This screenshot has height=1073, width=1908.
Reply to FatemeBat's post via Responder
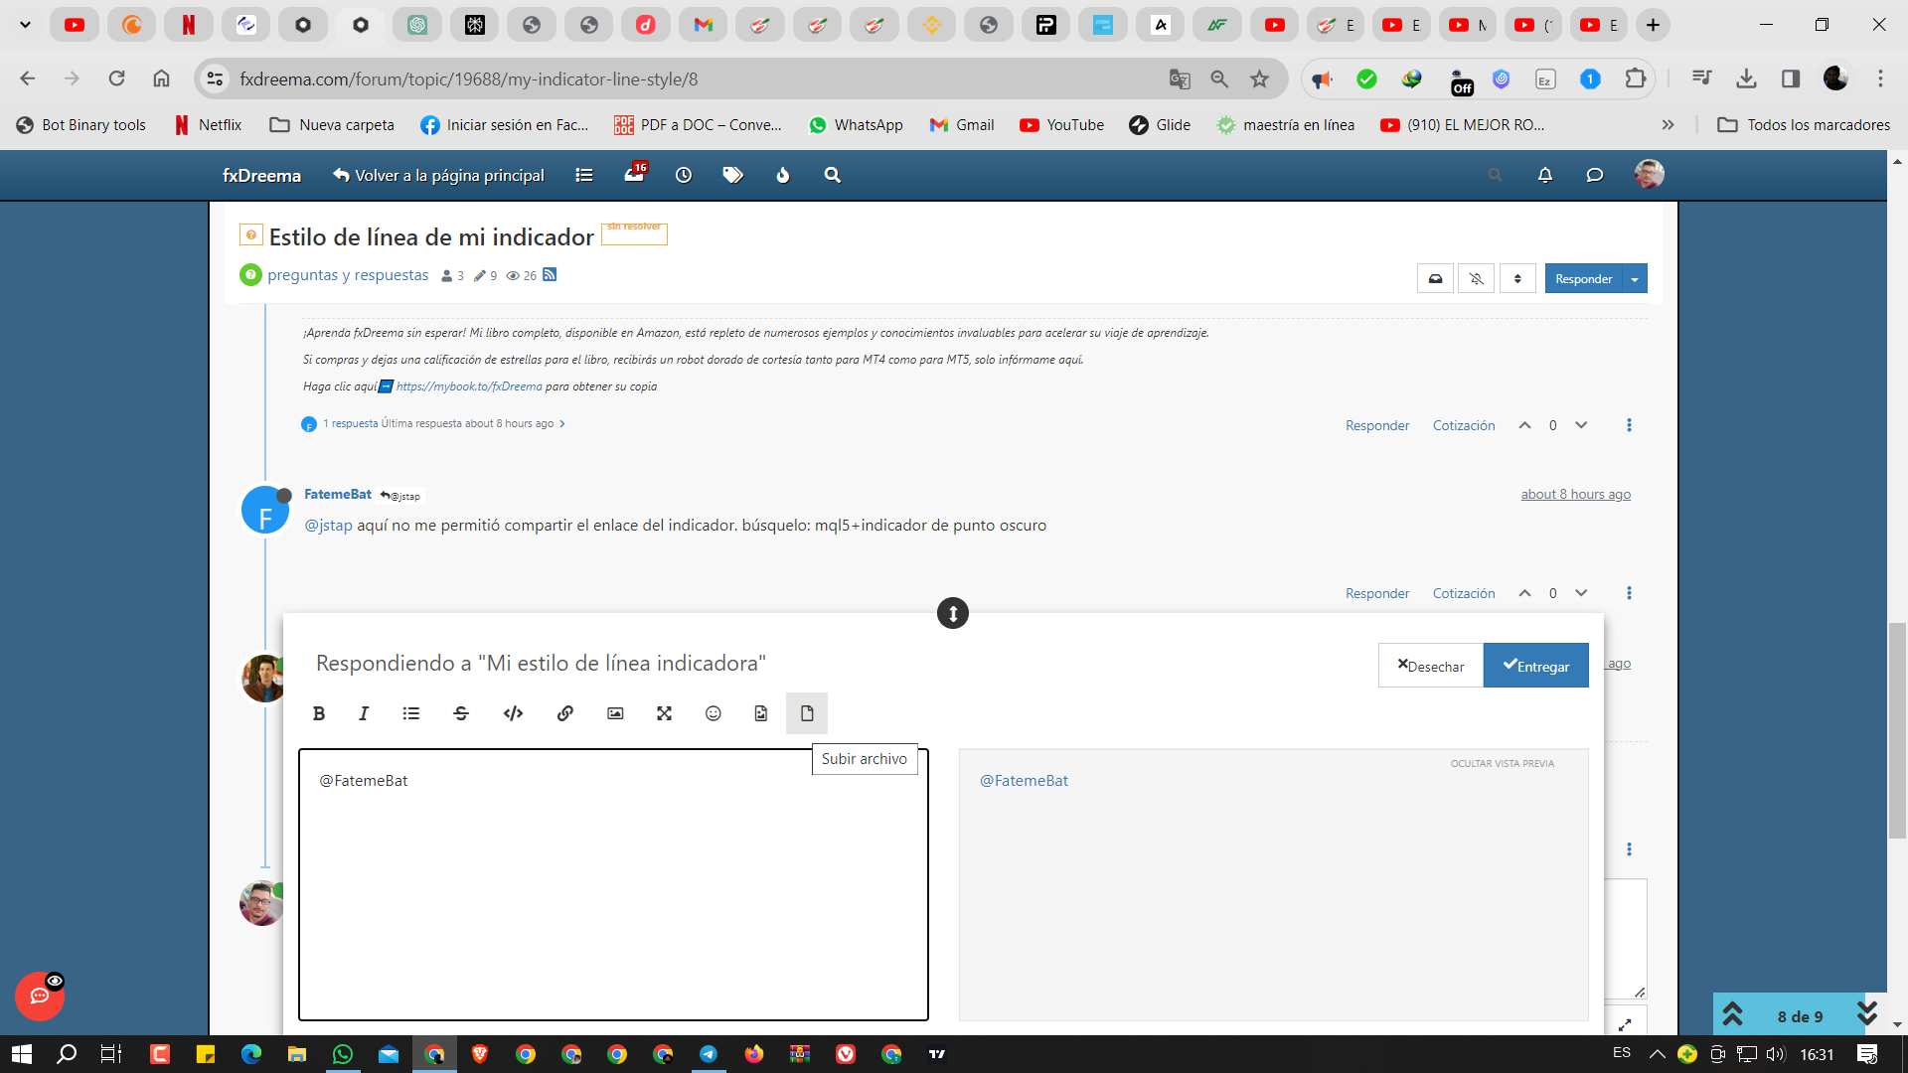pyautogui.click(x=1377, y=593)
